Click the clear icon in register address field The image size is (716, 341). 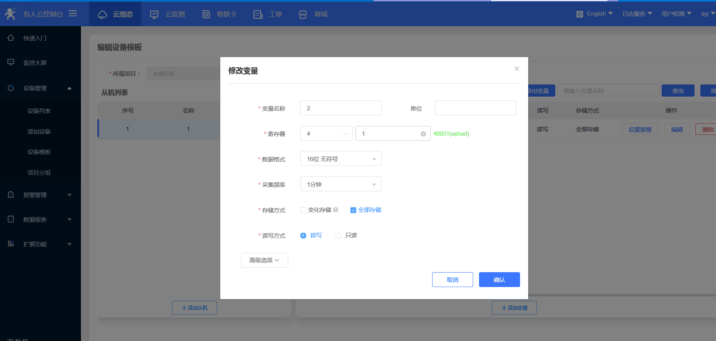(423, 134)
